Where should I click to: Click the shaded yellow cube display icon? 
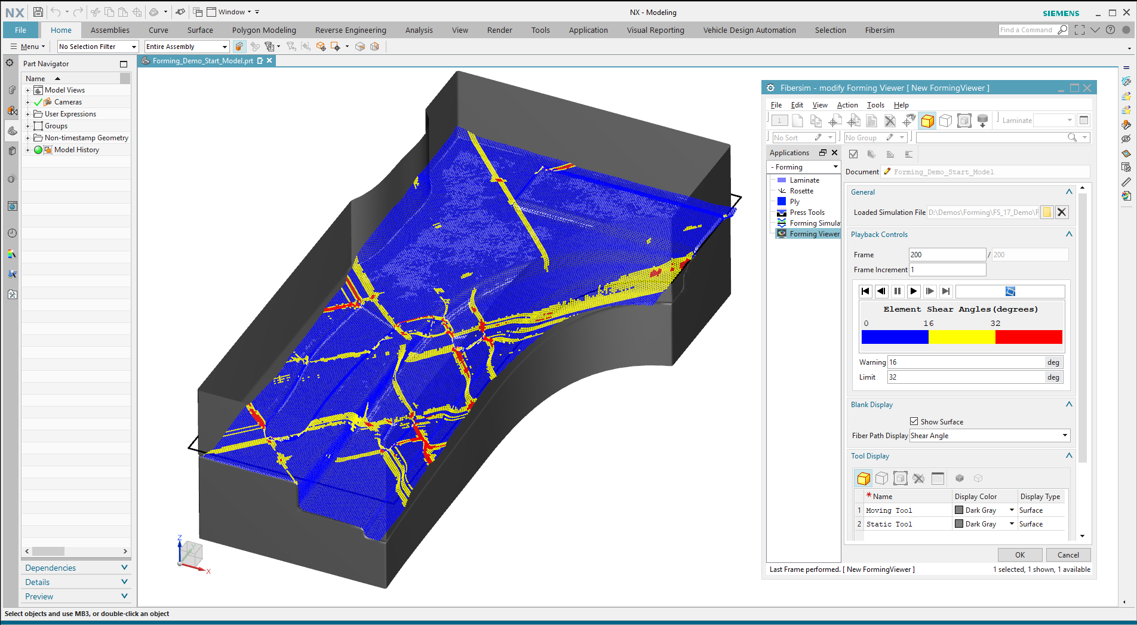927,120
